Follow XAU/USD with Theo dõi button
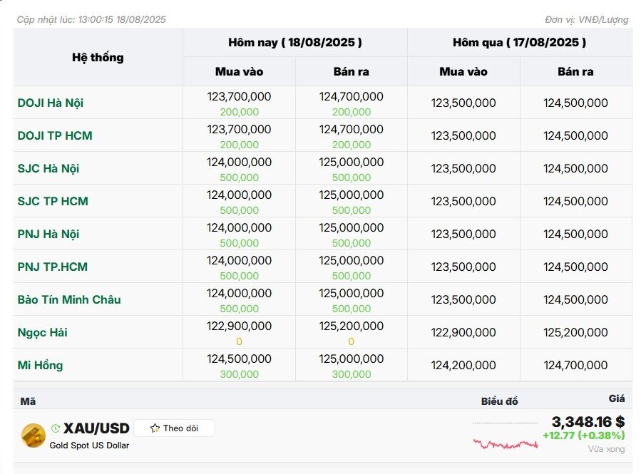Image resolution: width=641 pixels, height=474 pixels. click(174, 428)
